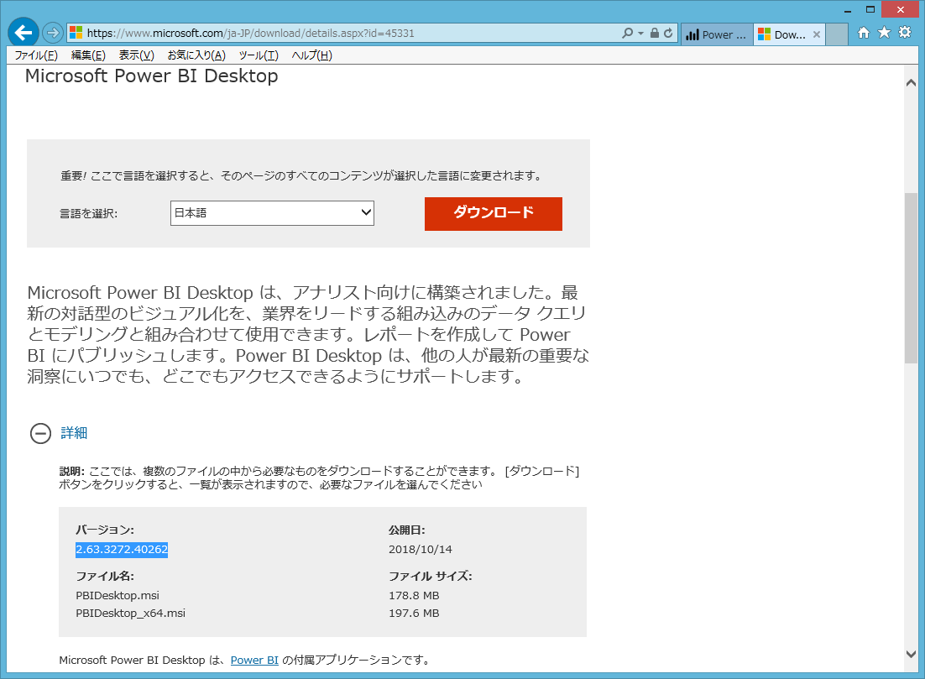Open the ツール(T) menu
This screenshot has height=679, width=925.
pos(259,55)
